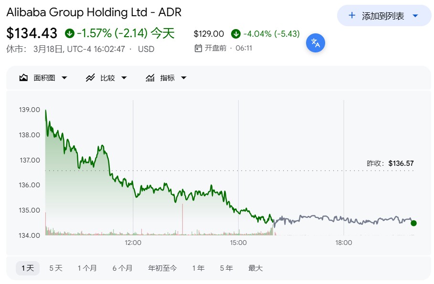Select the 年初至今 range tab

click(x=162, y=268)
